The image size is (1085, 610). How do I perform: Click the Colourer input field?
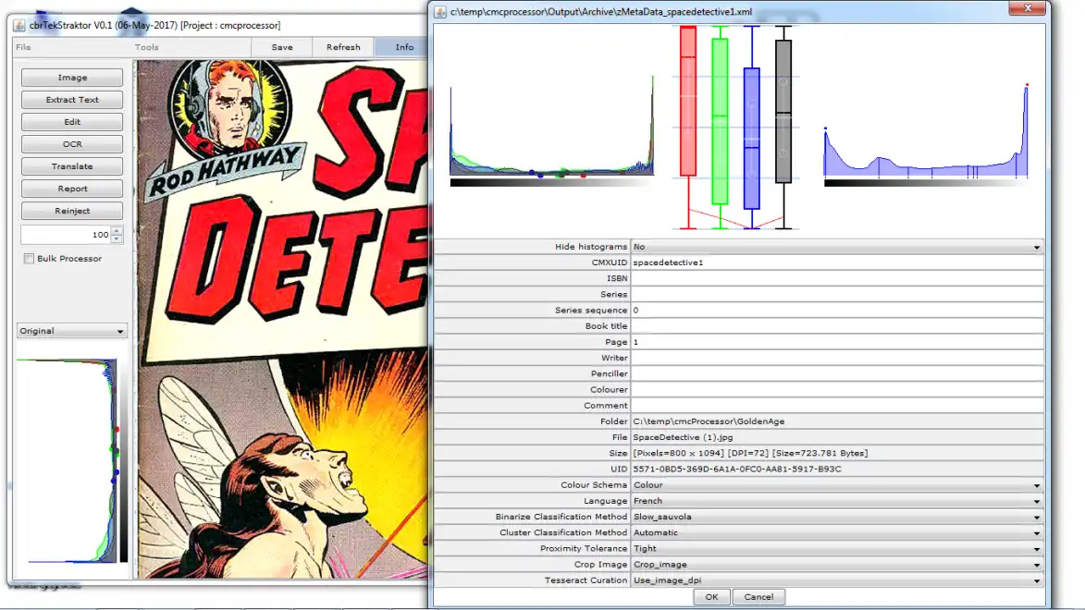click(x=836, y=389)
